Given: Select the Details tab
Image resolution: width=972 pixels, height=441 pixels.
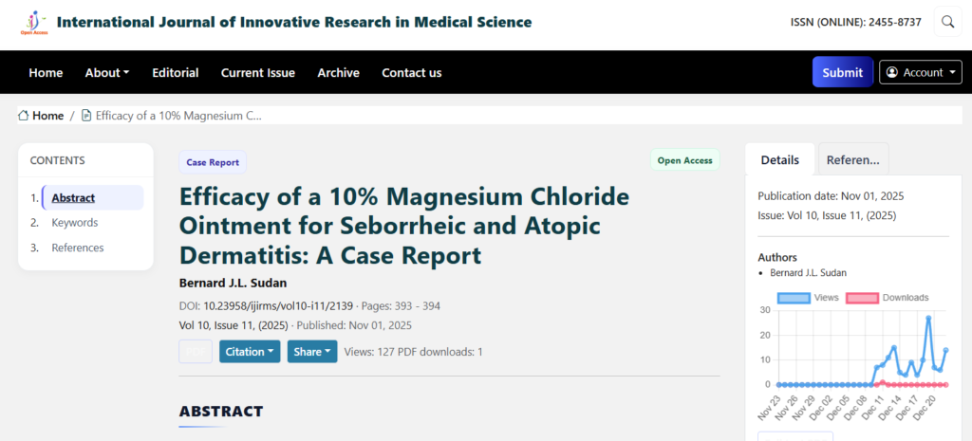Looking at the screenshot, I should click(x=779, y=160).
